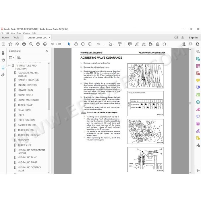Image resolution: width=201 pixels, height=201 pixels.
Task: Select the Hand pan tool
Action: [76, 44]
